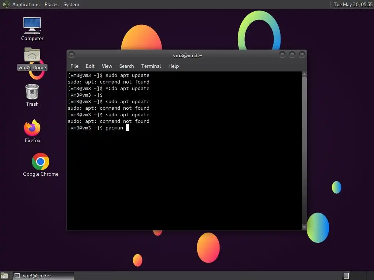This screenshot has height=280, width=374.
Task: Open the terminal View menu
Action: tap(107, 66)
